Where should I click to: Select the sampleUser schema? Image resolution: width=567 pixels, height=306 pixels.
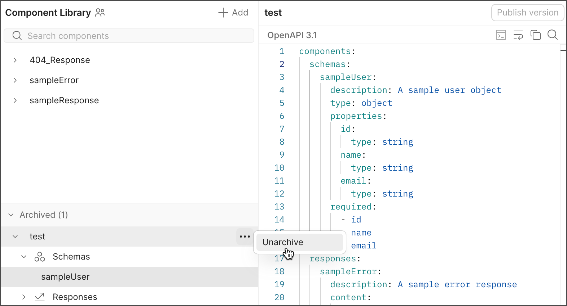[129, 277]
